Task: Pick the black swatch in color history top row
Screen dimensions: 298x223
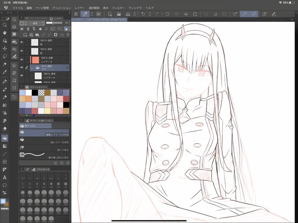Action: [35, 93]
